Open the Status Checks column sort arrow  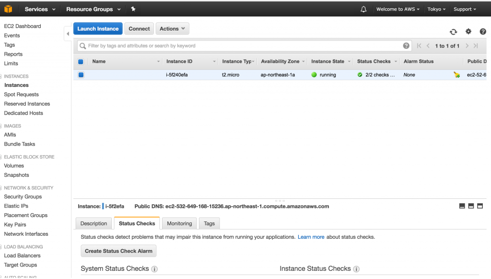(x=396, y=61)
